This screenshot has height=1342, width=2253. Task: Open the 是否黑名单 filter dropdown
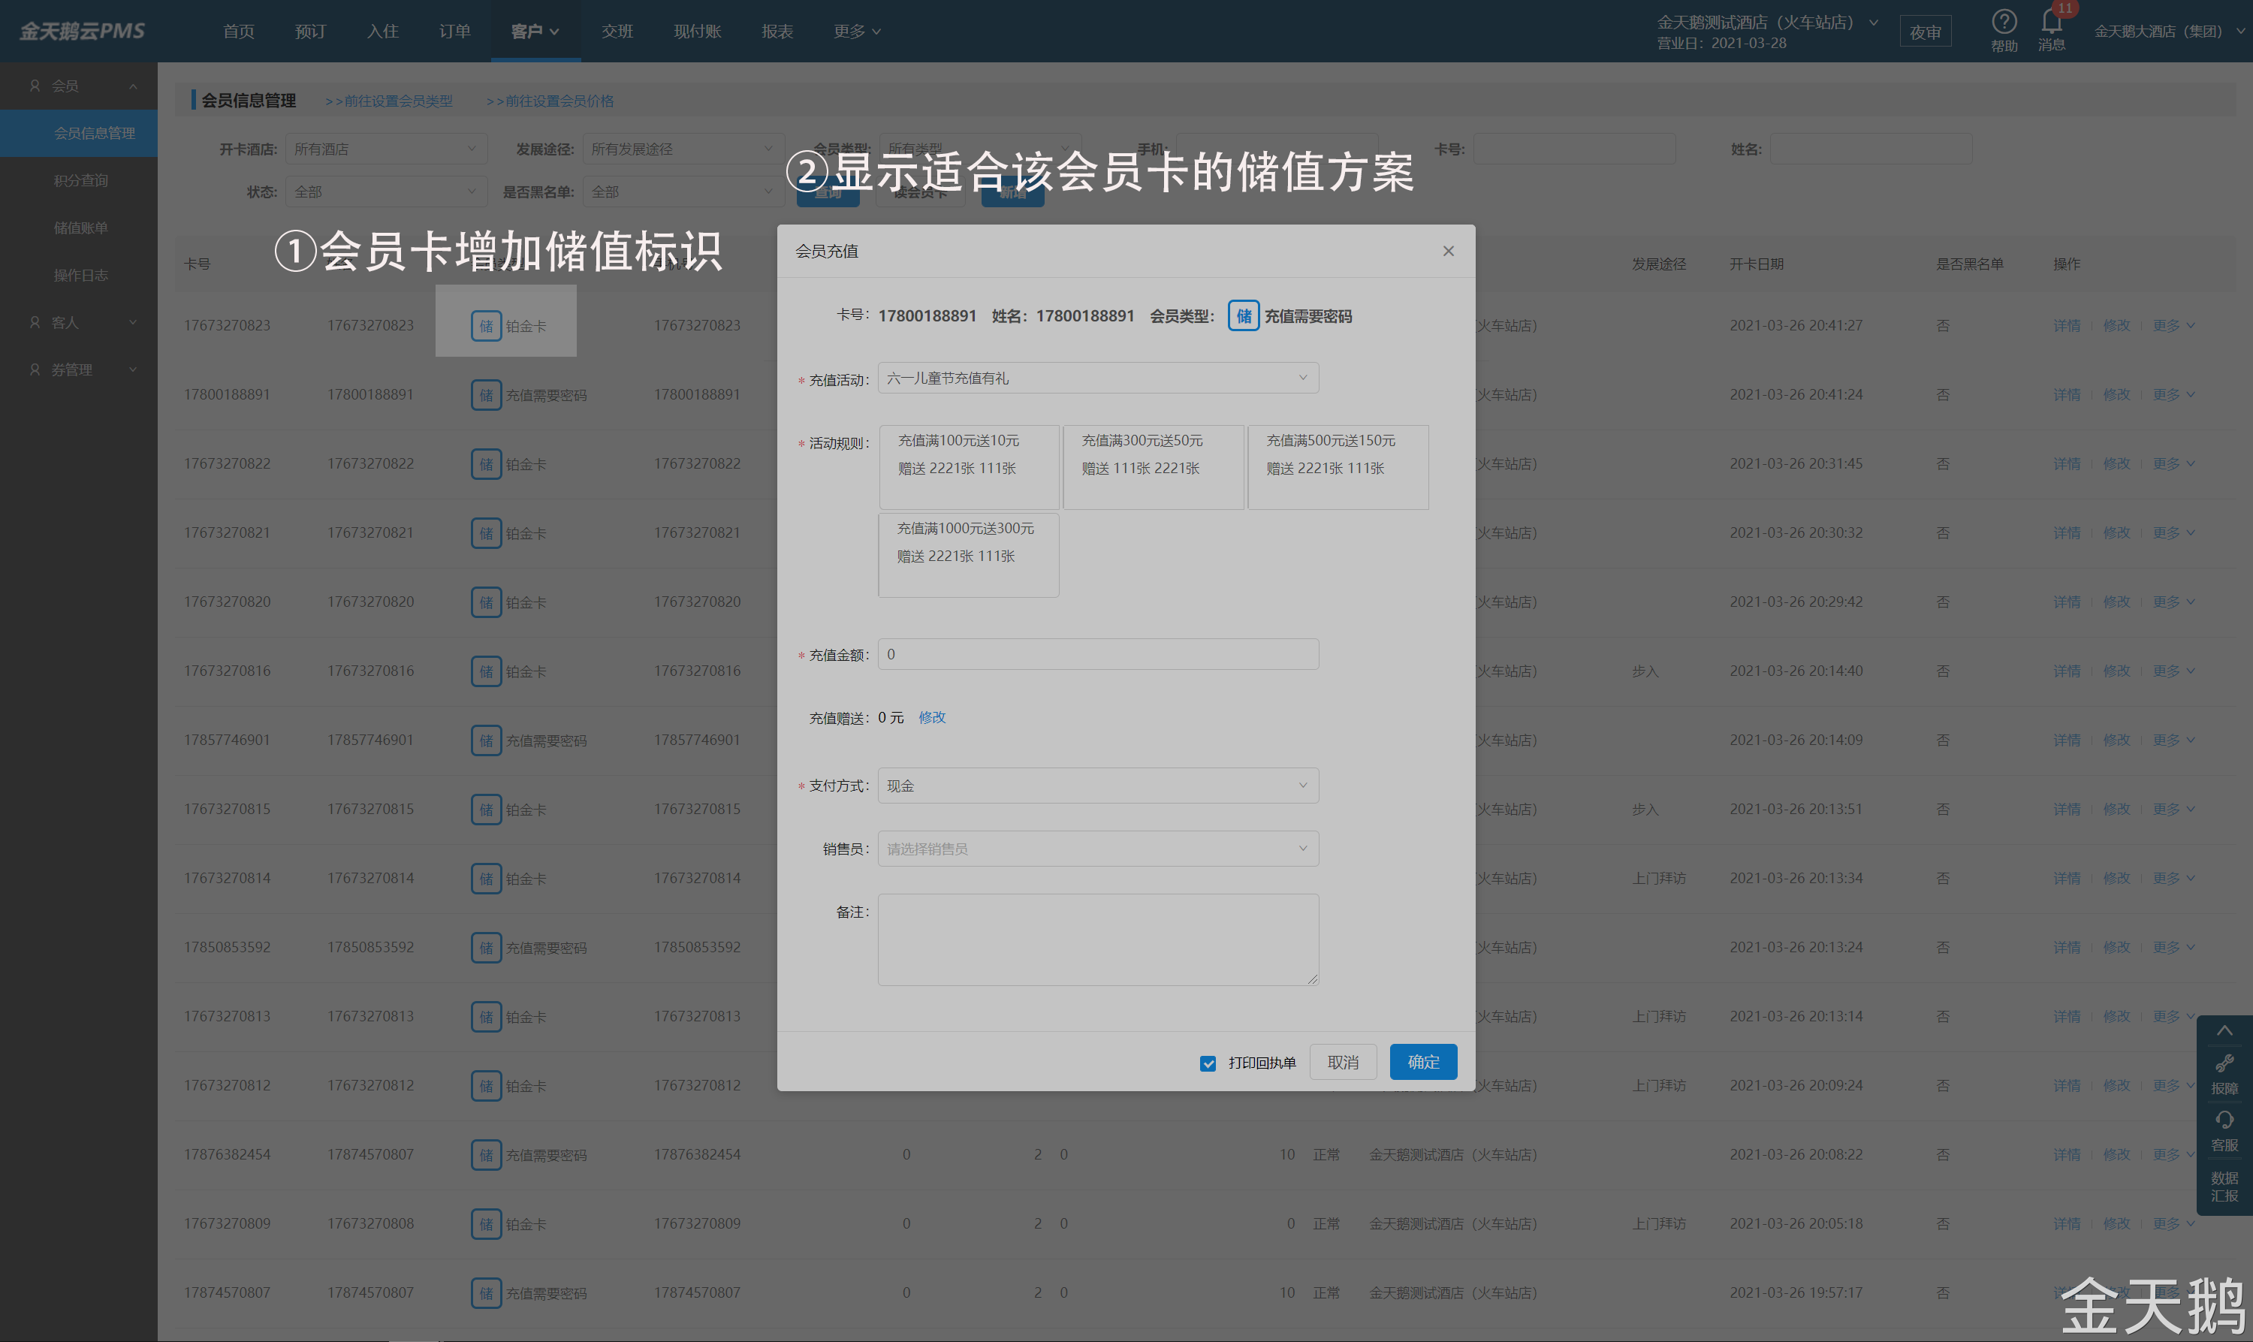click(x=683, y=191)
